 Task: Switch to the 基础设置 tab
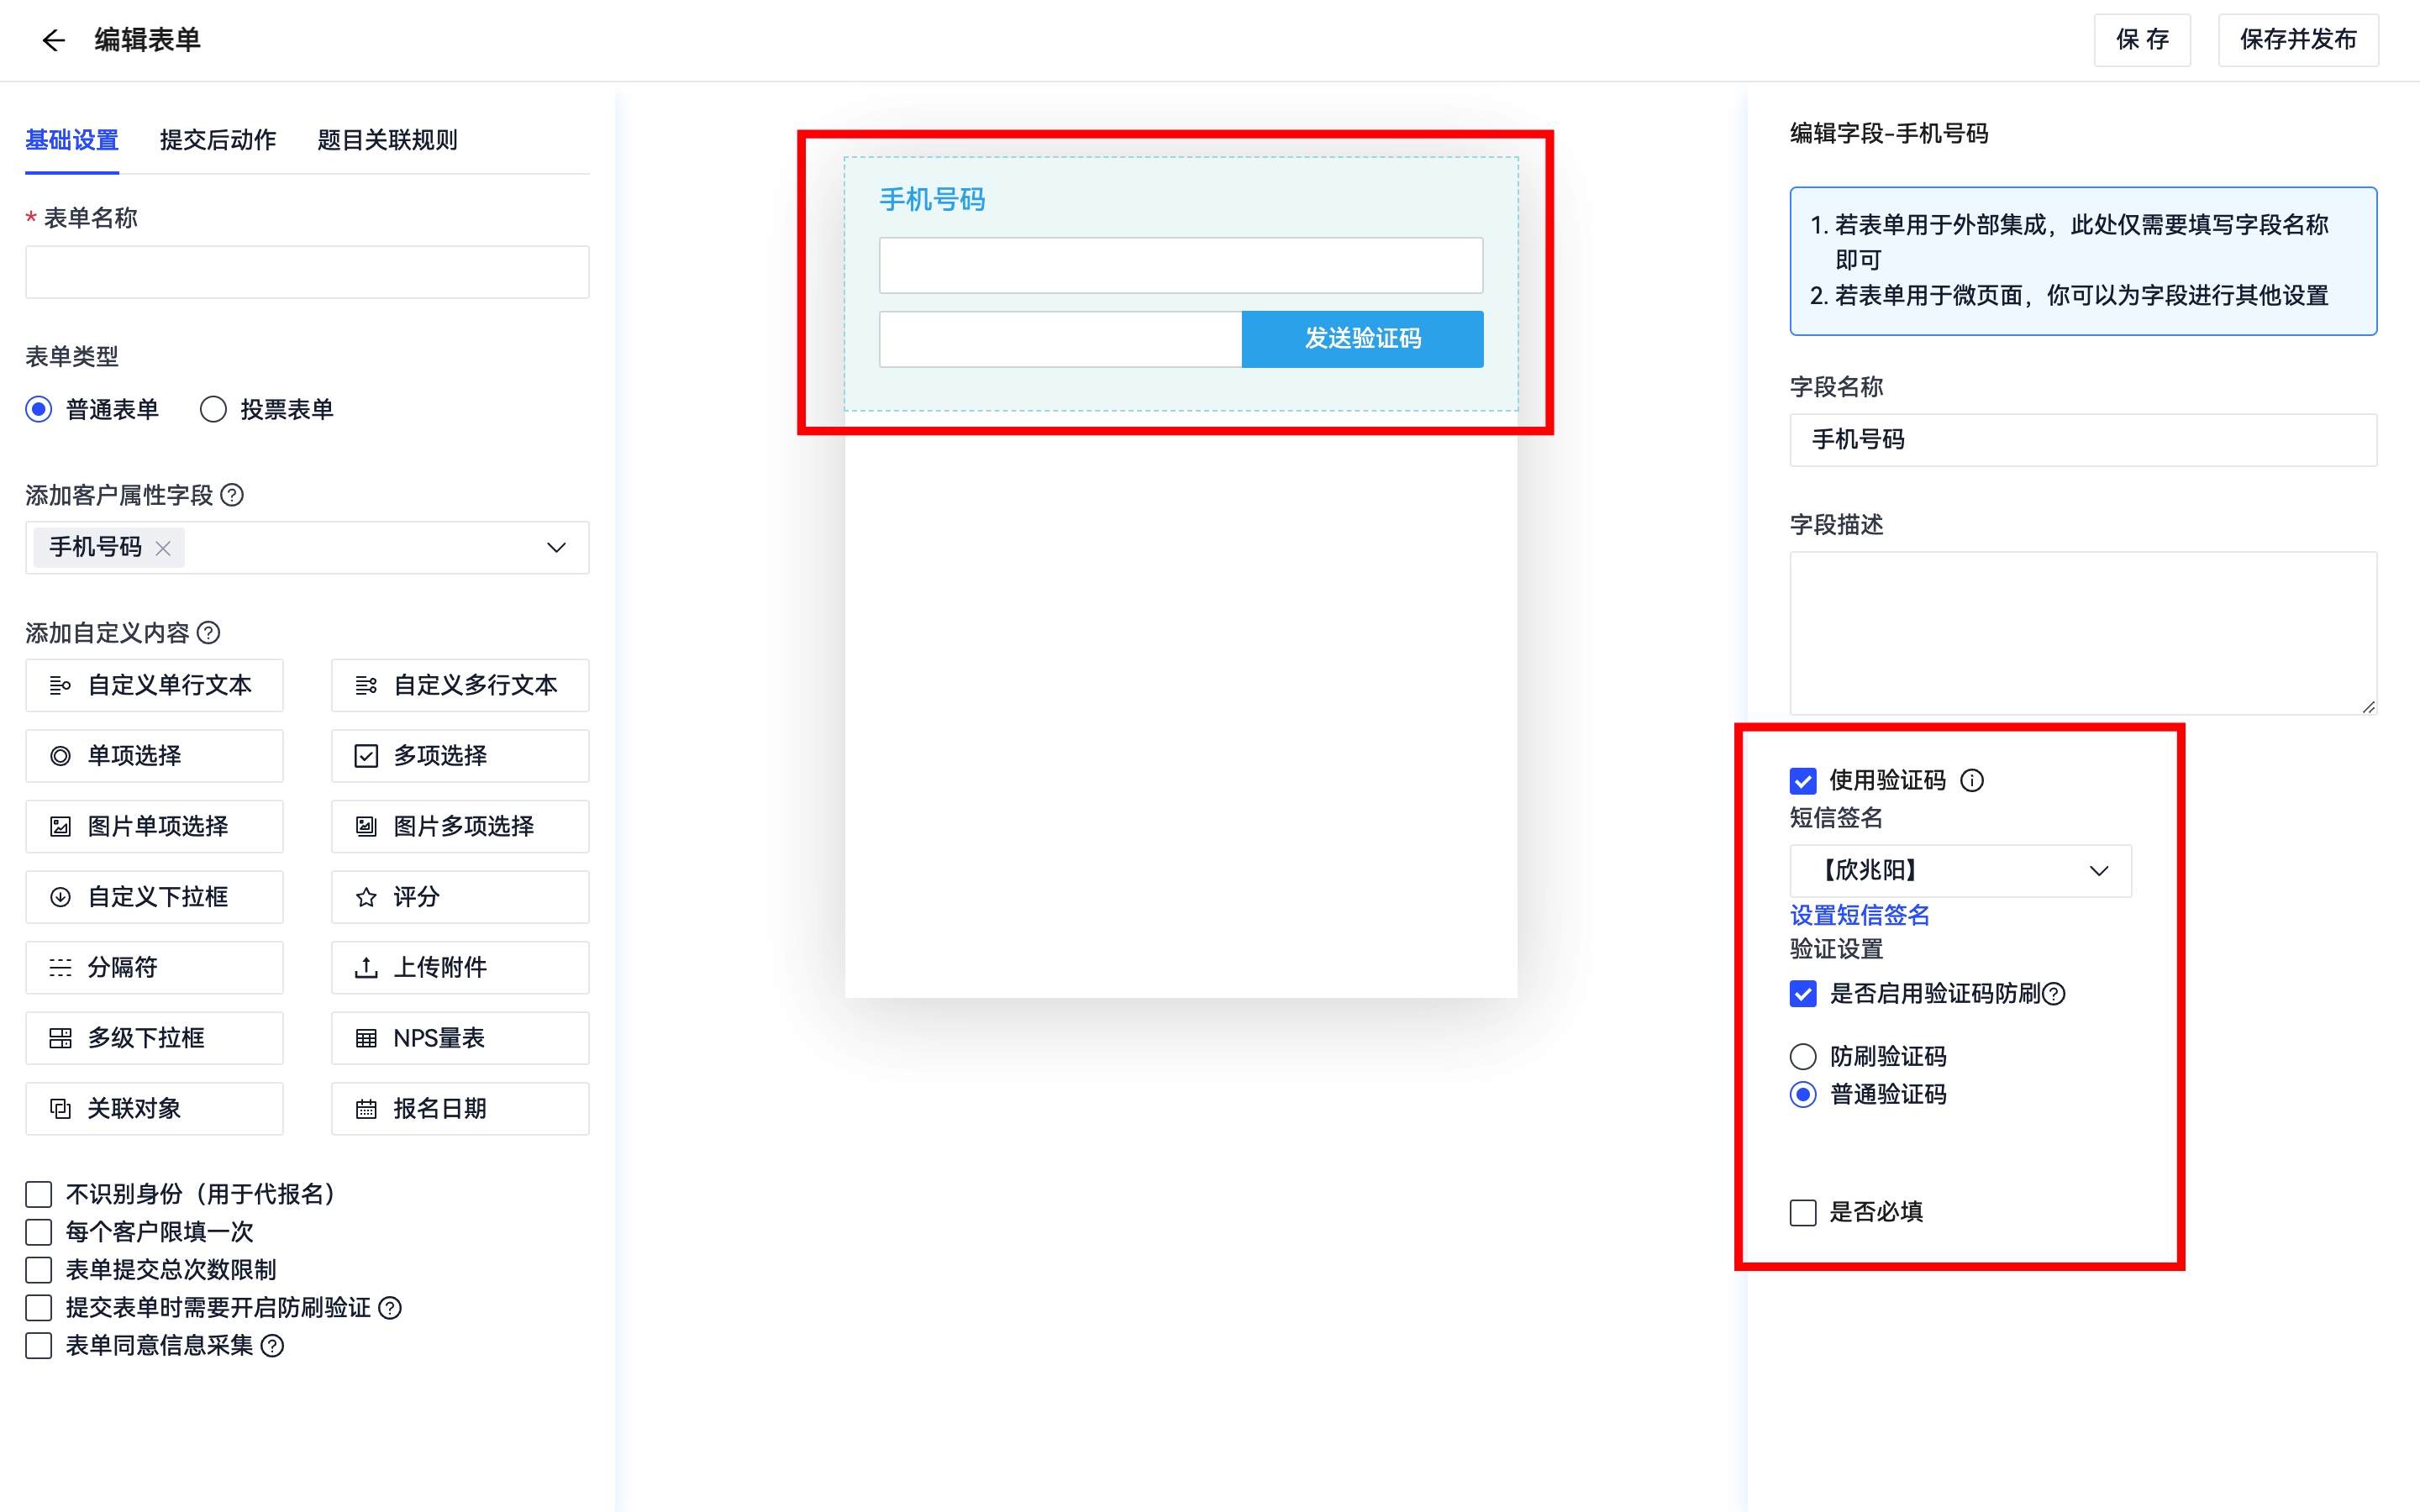[x=72, y=140]
